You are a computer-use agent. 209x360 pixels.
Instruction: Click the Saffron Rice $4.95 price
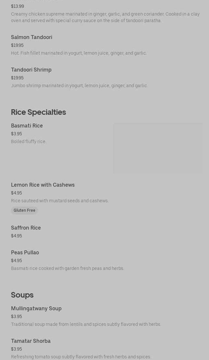[x=17, y=236]
